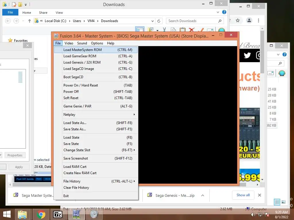Choose Power Off entry

tap(96, 92)
